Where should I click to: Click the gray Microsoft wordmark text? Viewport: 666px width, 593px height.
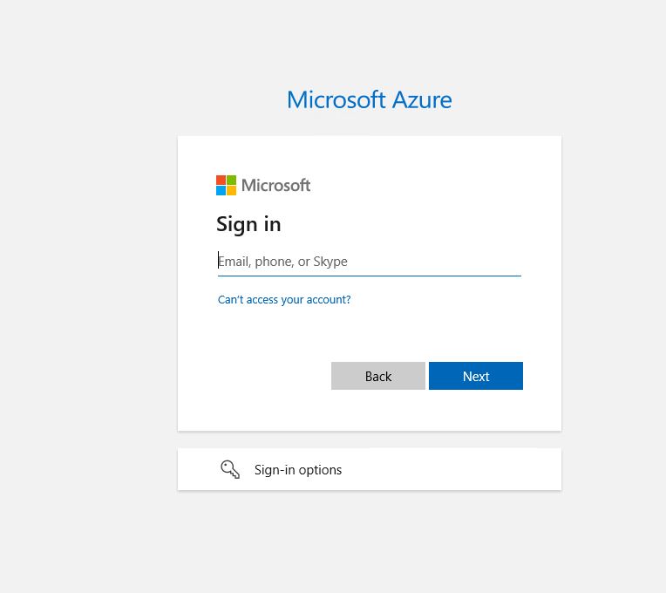[275, 185]
